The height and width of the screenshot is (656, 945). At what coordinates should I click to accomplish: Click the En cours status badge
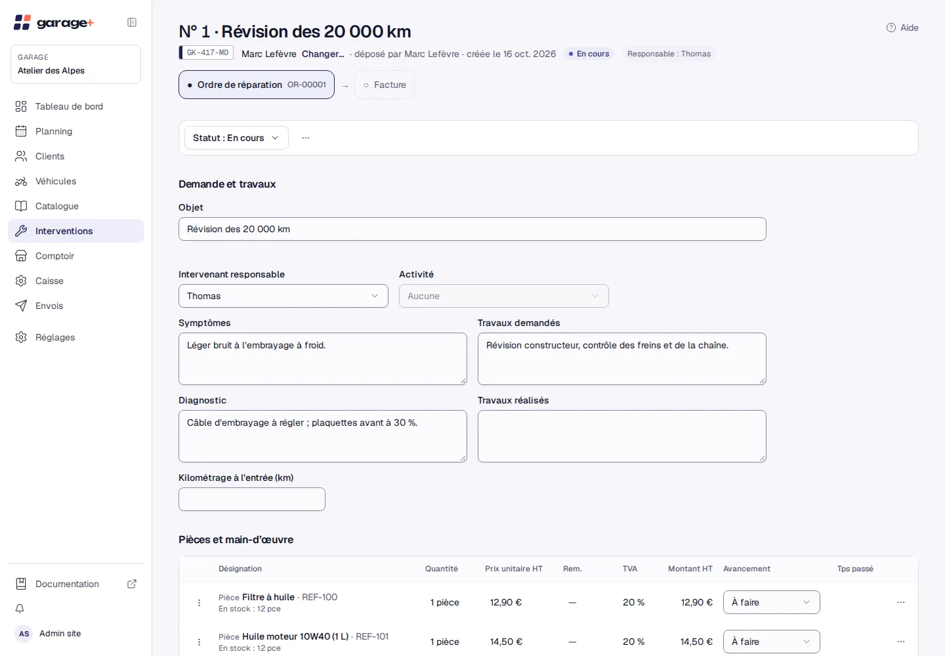pos(589,54)
